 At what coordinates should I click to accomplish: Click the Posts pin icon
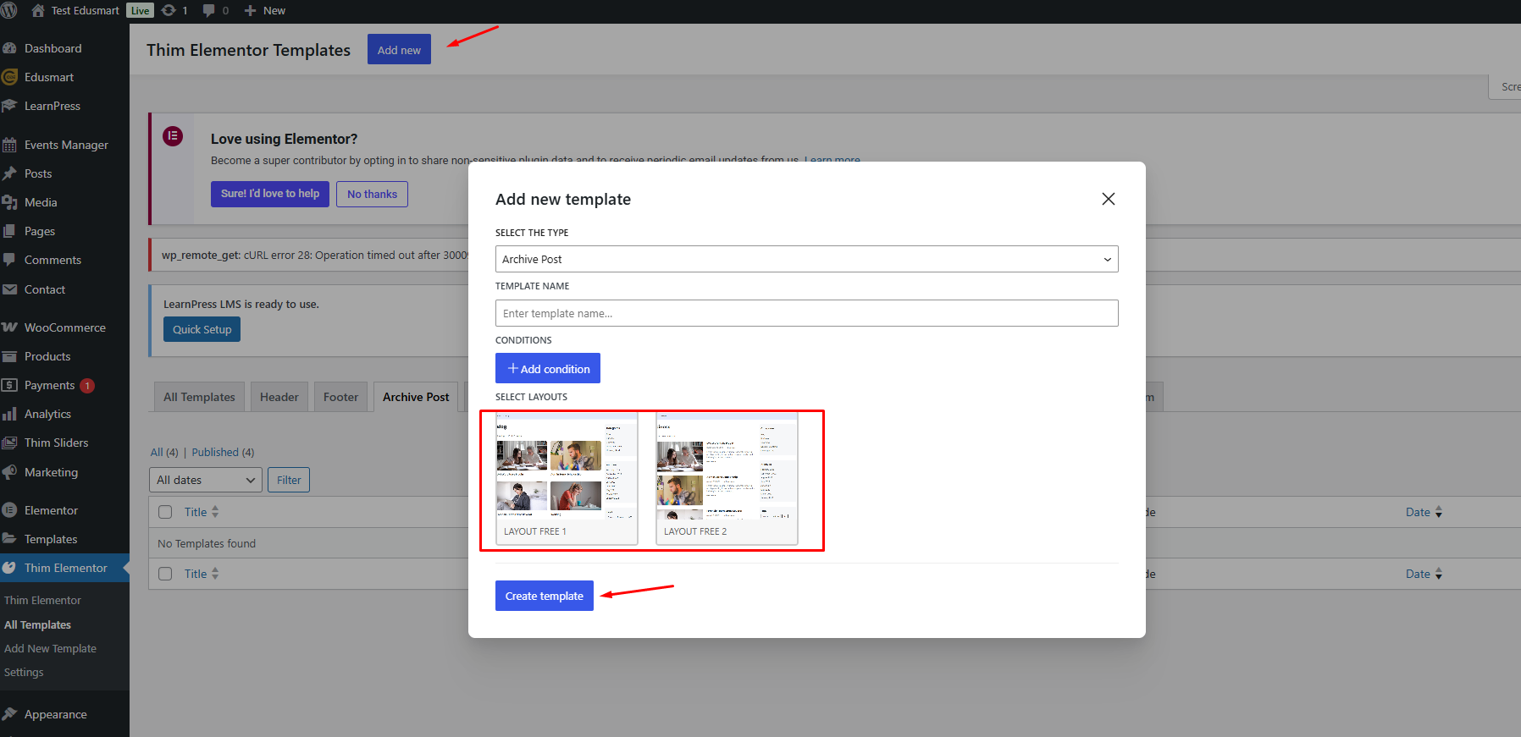[x=10, y=173]
